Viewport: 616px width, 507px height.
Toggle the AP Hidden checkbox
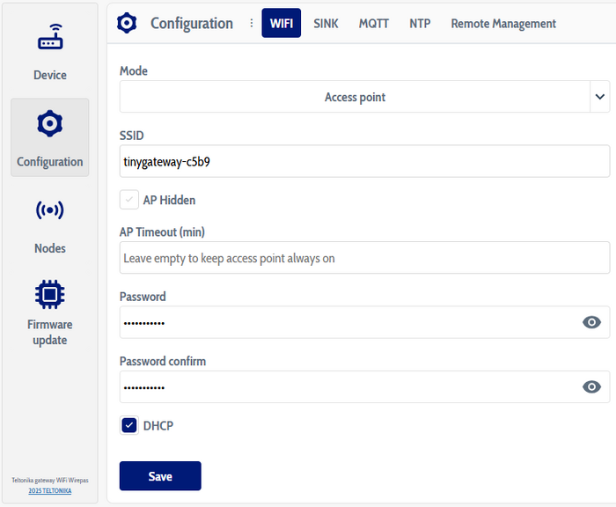[x=129, y=200]
